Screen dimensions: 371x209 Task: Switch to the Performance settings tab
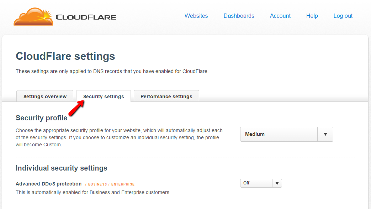coord(166,96)
